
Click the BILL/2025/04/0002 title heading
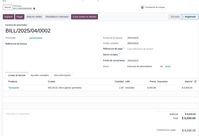28,31
